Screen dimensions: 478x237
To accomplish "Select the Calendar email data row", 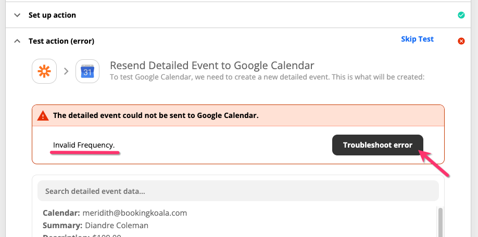I will [x=115, y=213].
